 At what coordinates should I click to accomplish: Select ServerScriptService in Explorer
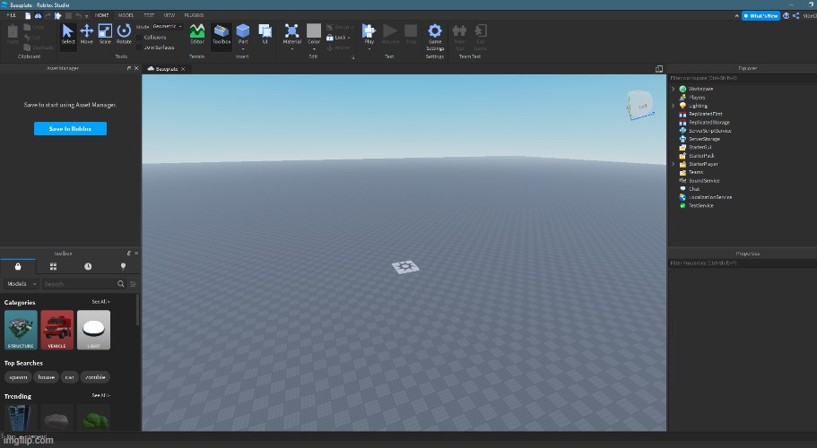point(709,131)
